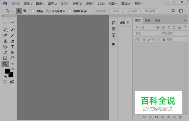The image size is (189, 121).
Task: Select the Move tool
Action: click(5, 24)
